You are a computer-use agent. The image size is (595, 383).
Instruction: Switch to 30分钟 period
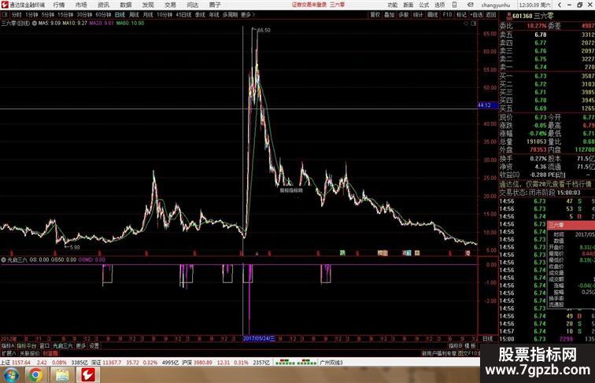point(85,15)
